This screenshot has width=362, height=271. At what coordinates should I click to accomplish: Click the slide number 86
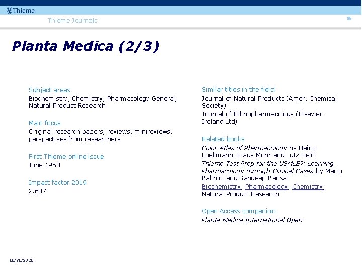tap(349, 18)
